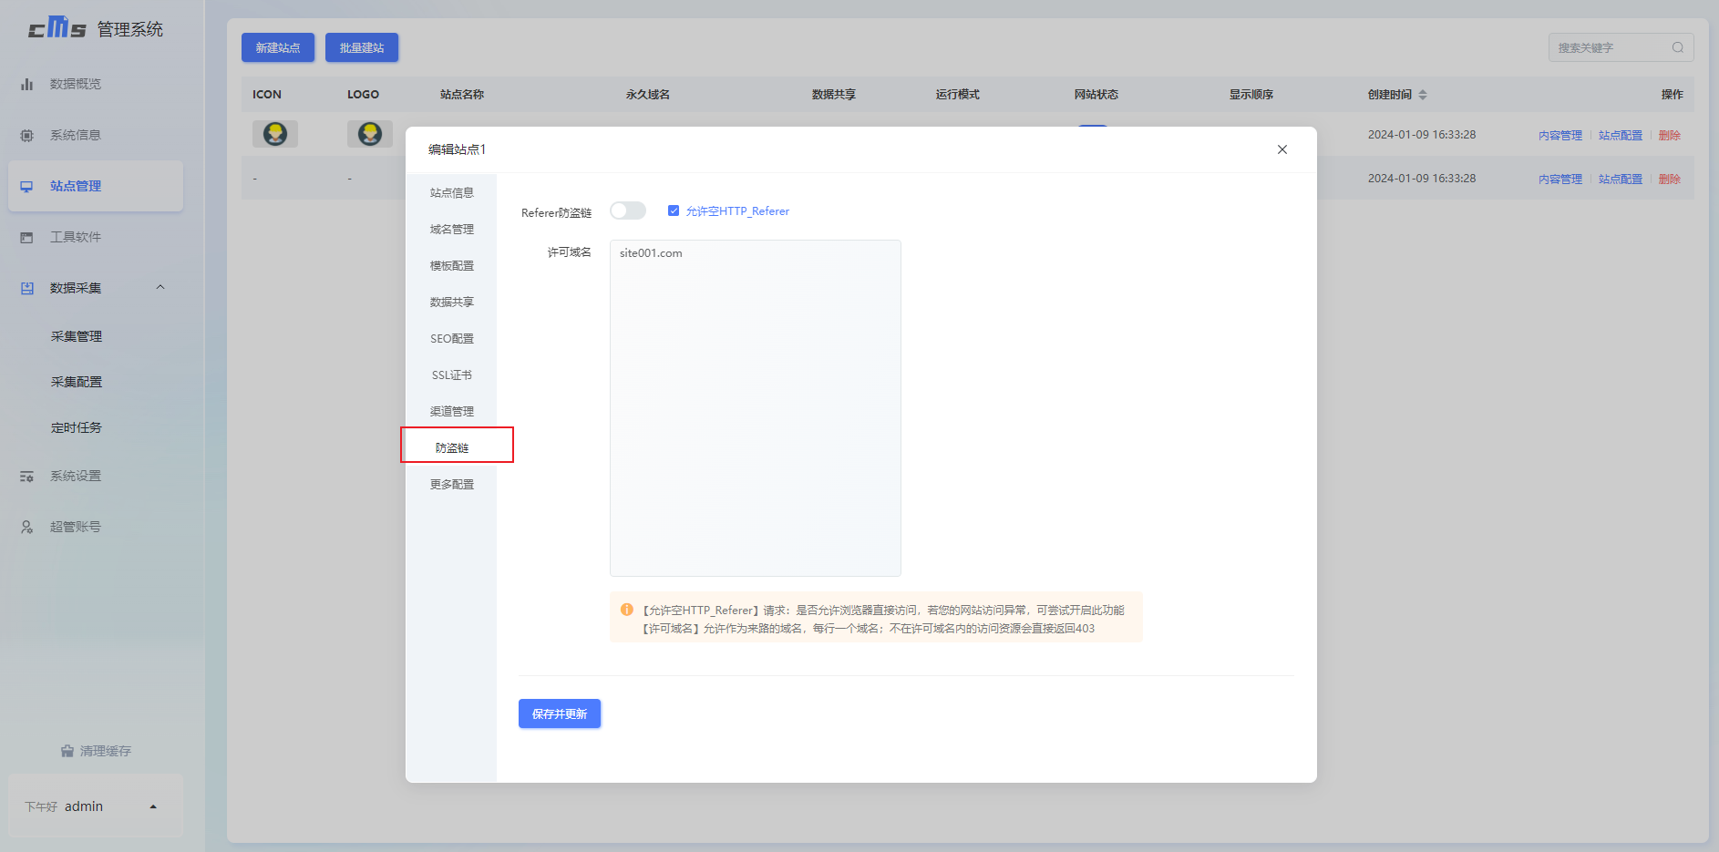Close the 编辑站点1 dialog

pyautogui.click(x=1282, y=149)
